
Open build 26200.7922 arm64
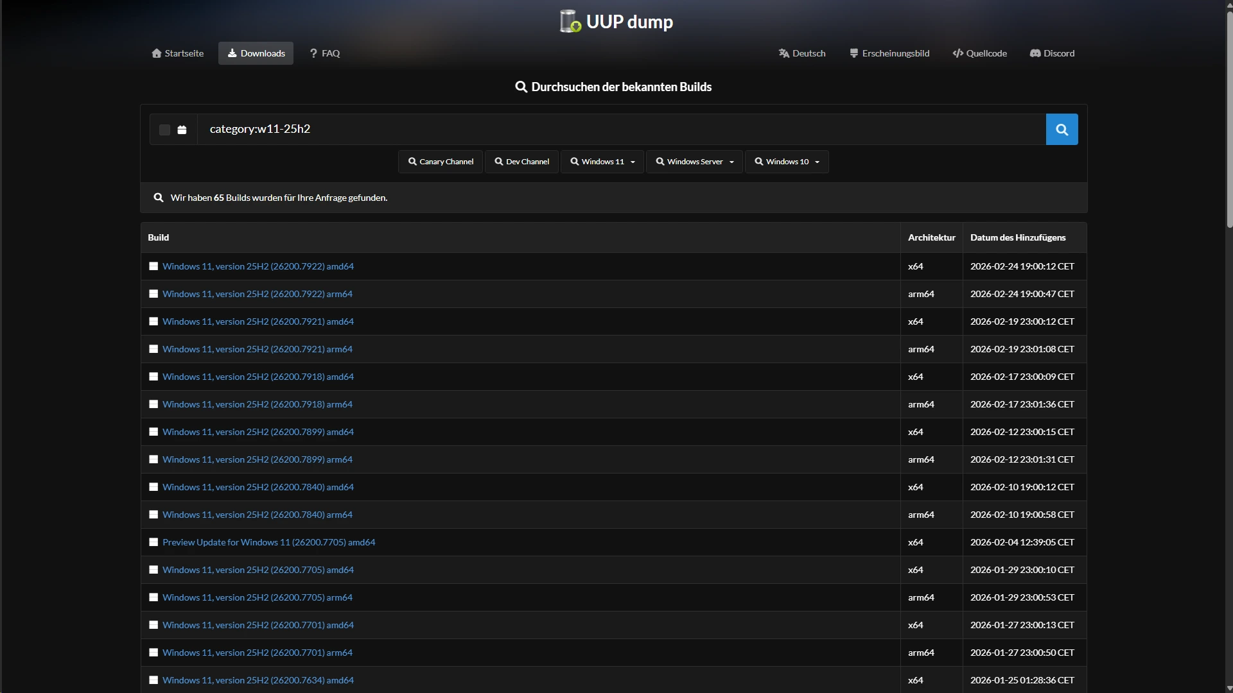257,294
